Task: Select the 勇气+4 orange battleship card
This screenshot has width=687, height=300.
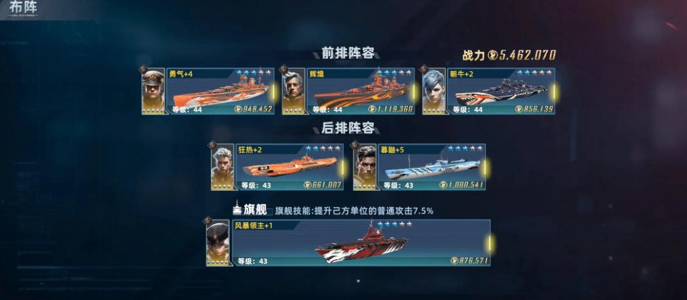Action: point(220,92)
